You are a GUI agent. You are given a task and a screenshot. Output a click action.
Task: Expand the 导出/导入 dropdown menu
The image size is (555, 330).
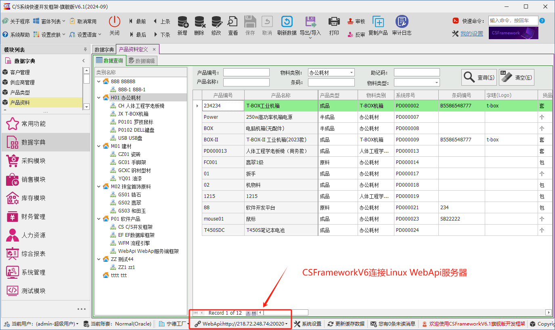coord(310,38)
